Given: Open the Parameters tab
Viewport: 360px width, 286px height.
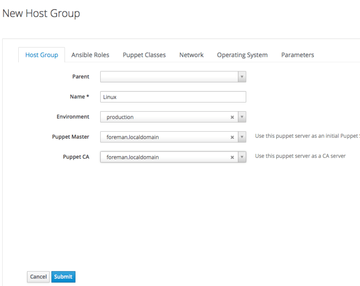Looking at the screenshot, I should coord(297,55).
